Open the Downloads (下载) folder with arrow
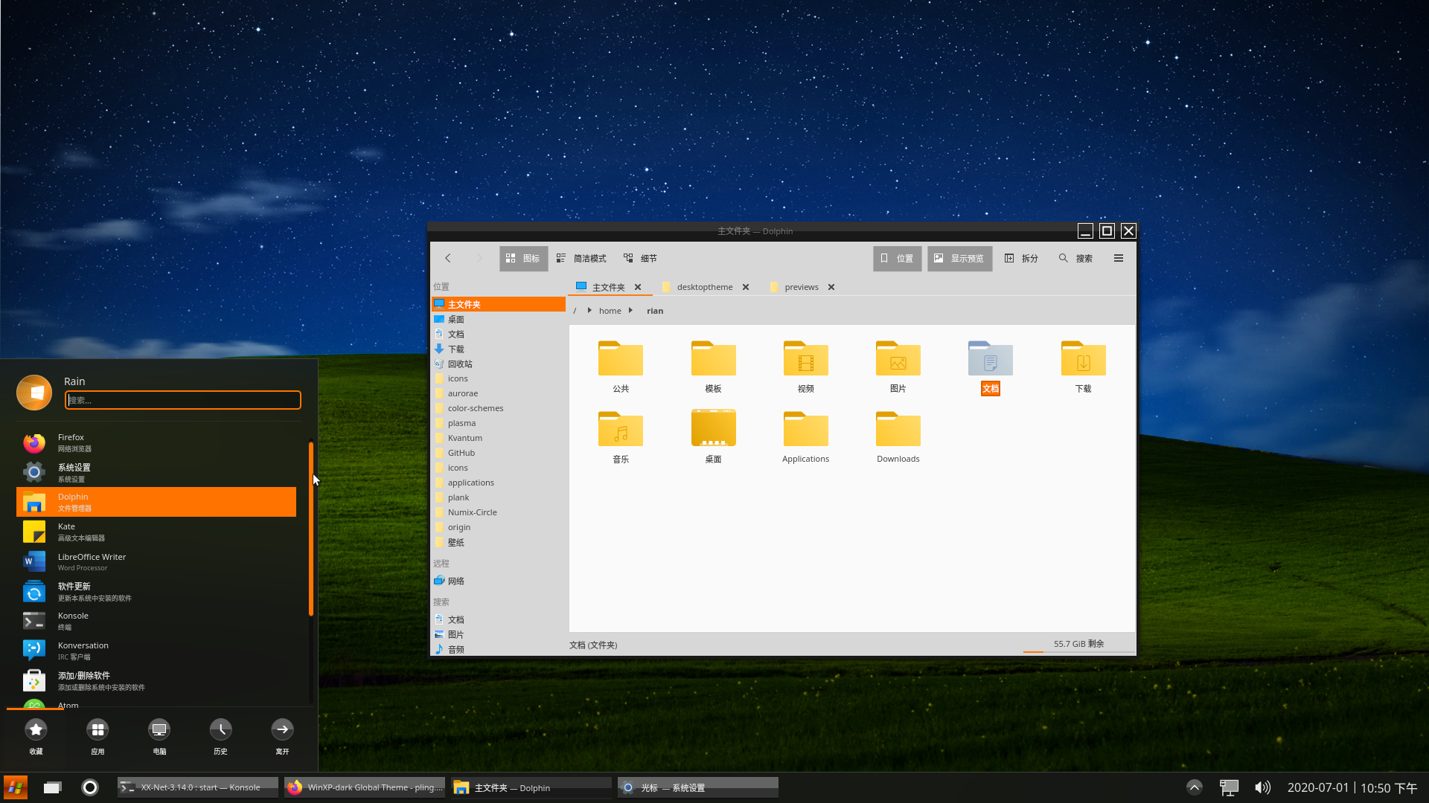The height and width of the screenshot is (803, 1429). 1083,367
